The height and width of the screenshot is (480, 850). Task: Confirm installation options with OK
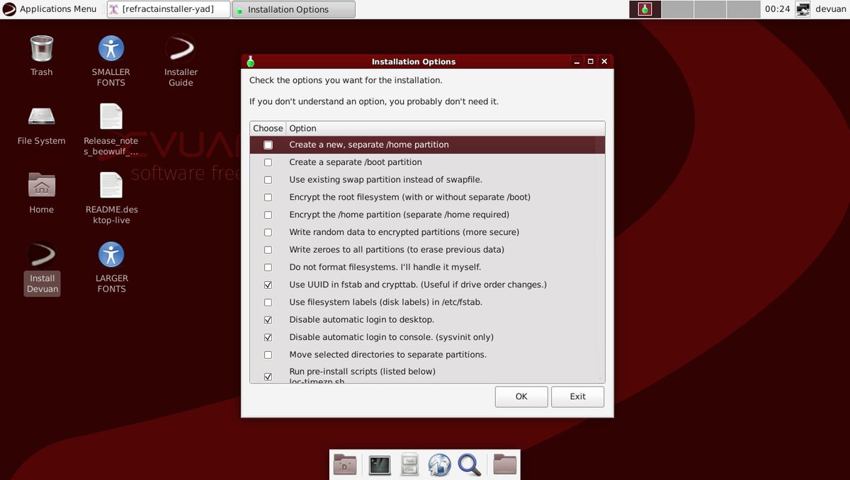tap(521, 396)
